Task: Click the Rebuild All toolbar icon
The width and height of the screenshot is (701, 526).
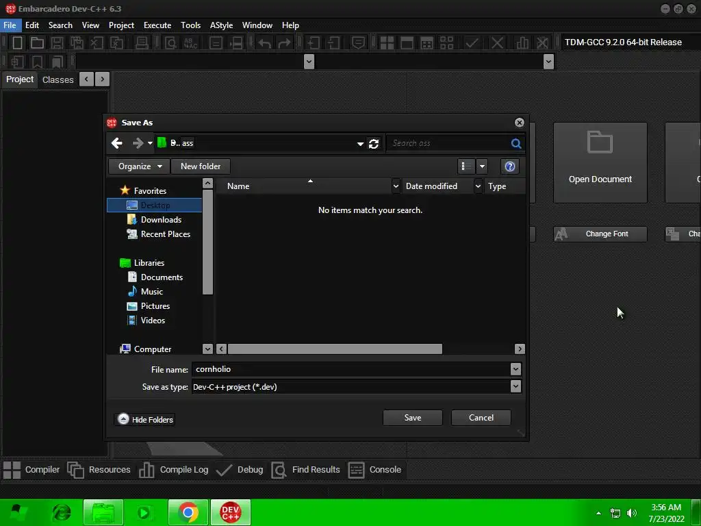Action: (446, 43)
